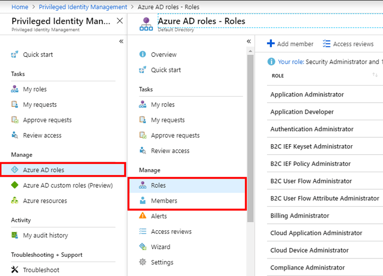Click the Your role link
383x276 pixels.
pyautogui.click(x=291, y=62)
